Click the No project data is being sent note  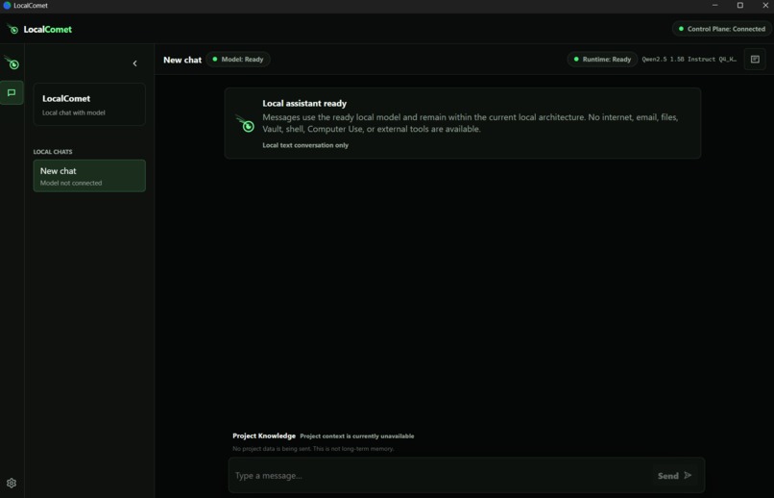coord(313,449)
